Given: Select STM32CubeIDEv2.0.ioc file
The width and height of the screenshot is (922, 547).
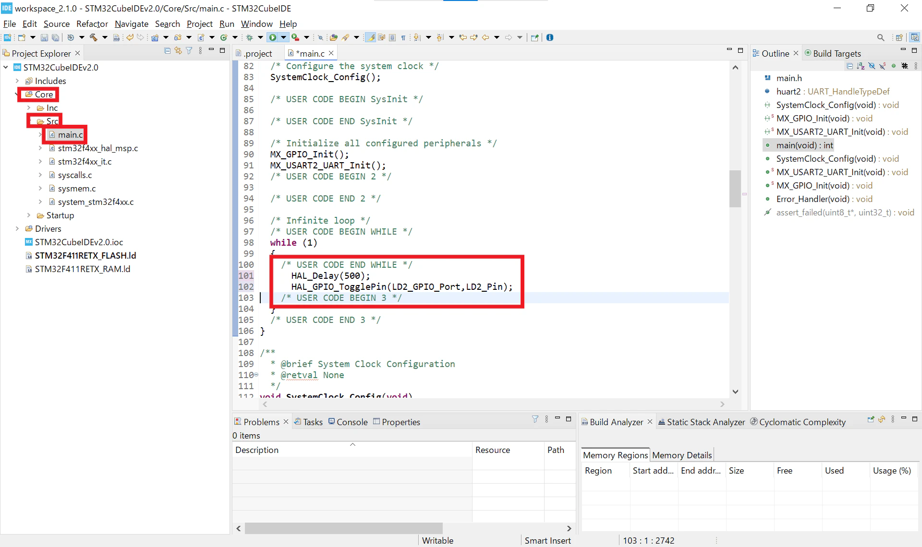Looking at the screenshot, I should (79, 242).
